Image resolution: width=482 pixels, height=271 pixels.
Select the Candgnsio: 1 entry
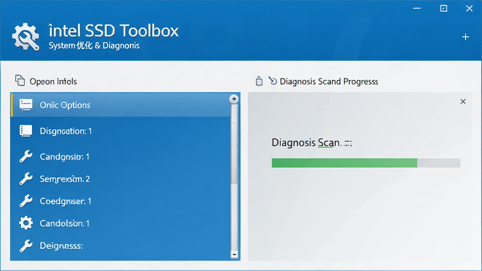[x=120, y=157]
